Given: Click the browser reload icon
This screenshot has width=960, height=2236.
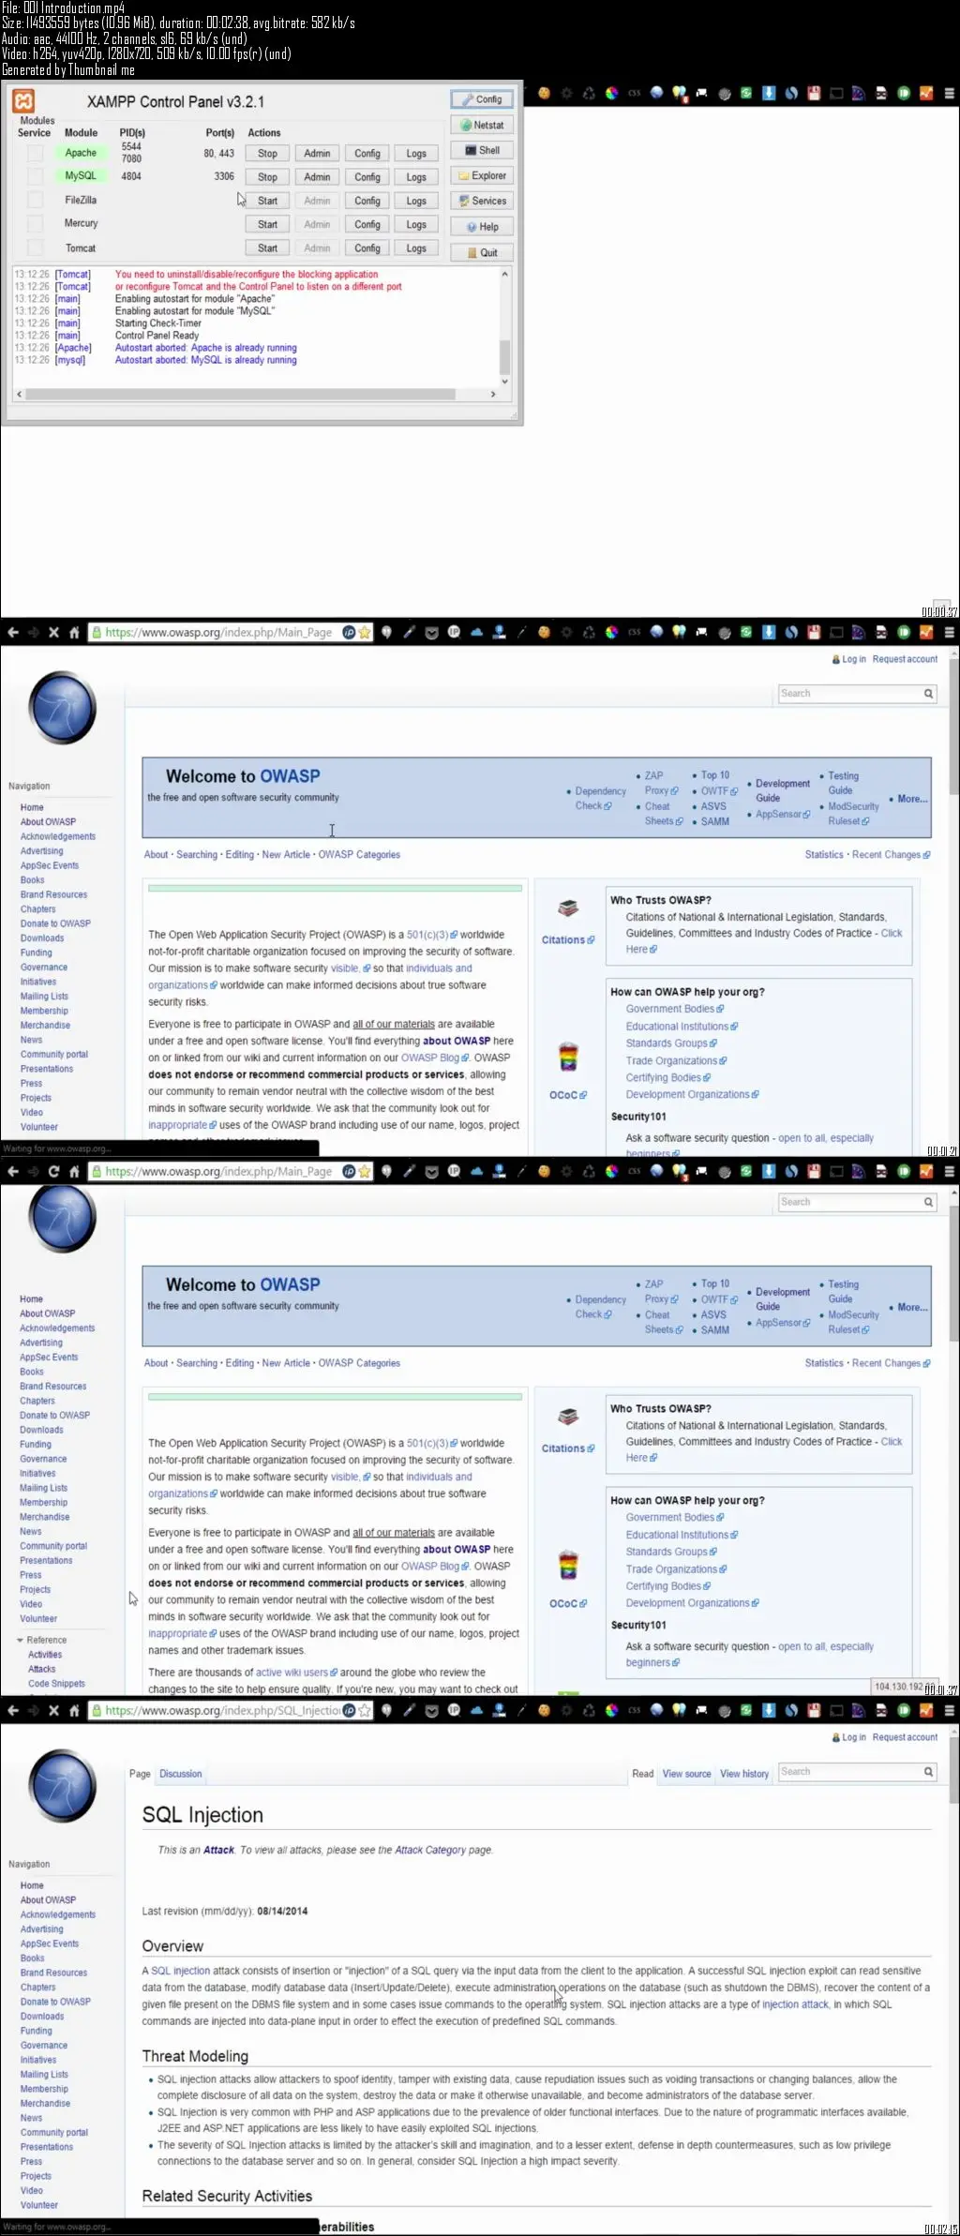Looking at the screenshot, I should coord(53,1171).
